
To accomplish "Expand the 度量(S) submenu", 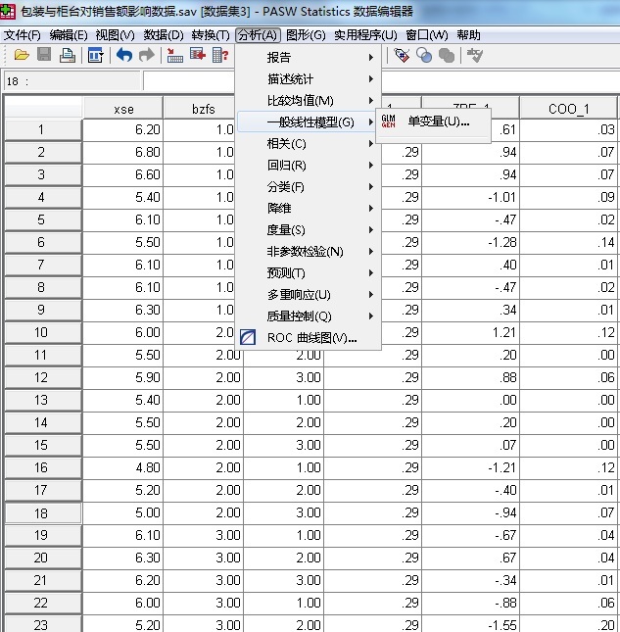I will point(308,229).
